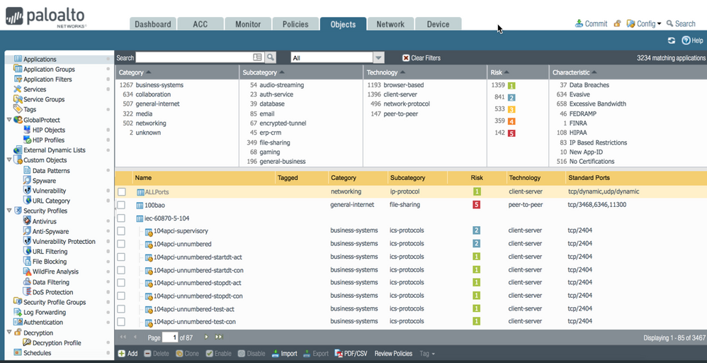
Task: Collapse the GlobalProtect tree node
Action: [x=9, y=120]
